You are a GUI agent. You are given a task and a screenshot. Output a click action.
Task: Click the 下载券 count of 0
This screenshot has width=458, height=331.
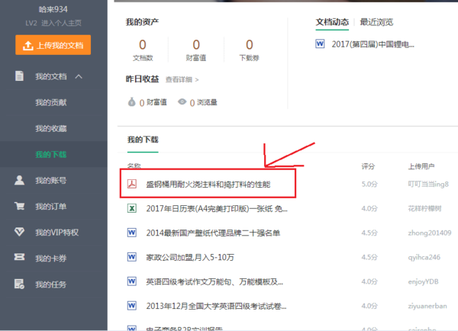pos(249,45)
